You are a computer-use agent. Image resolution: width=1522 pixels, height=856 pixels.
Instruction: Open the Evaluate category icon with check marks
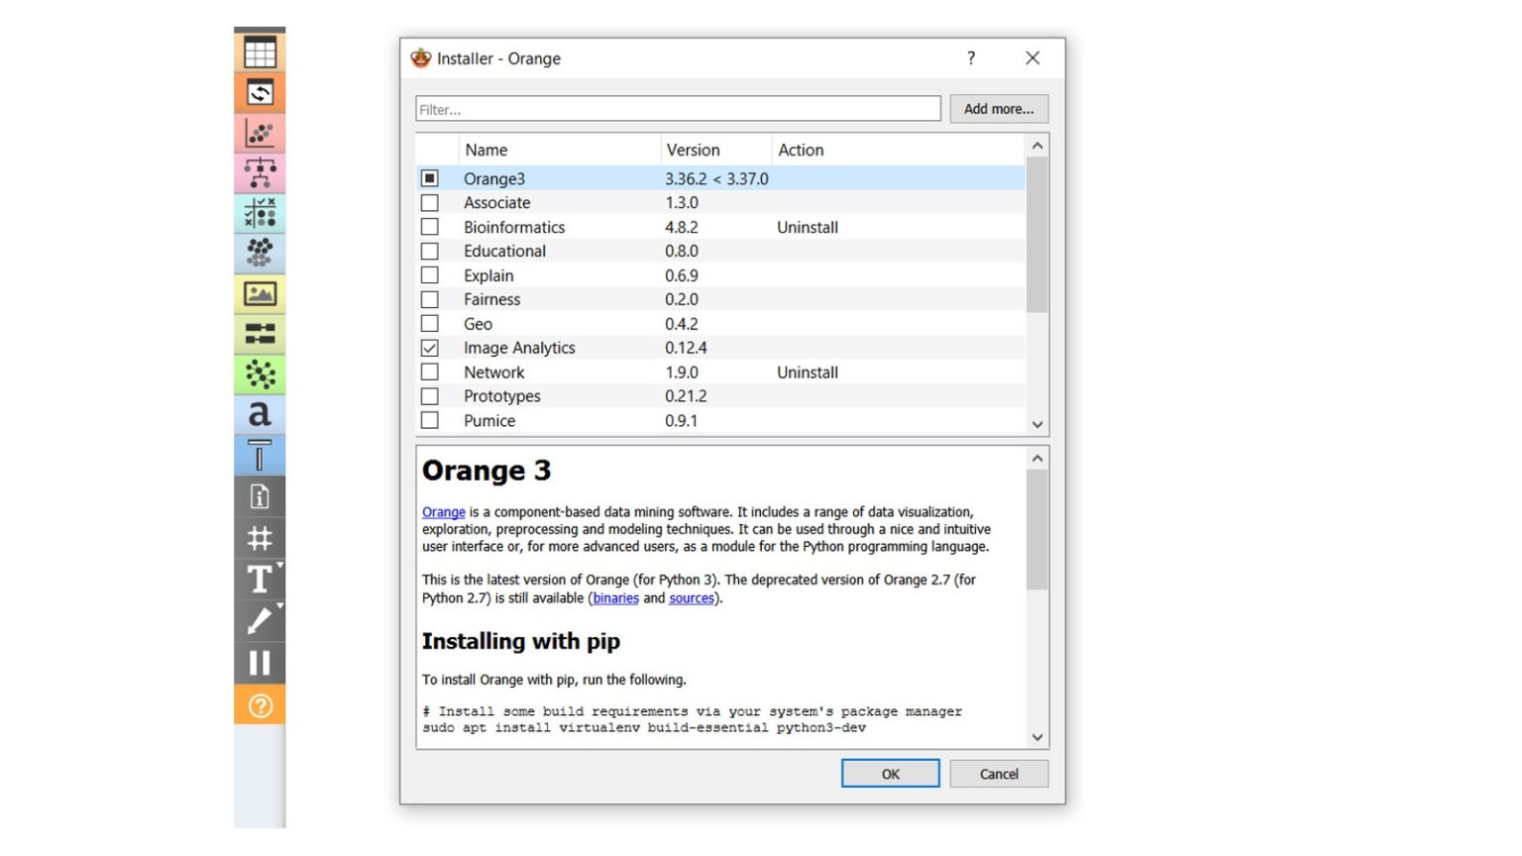coord(260,213)
